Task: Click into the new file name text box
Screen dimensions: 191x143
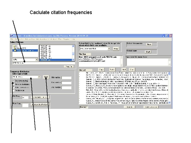Action: point(147,62)
